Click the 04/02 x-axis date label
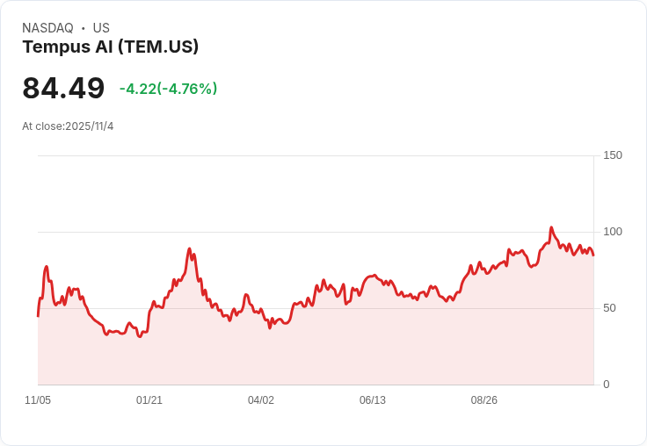 (x=261, y=400)
